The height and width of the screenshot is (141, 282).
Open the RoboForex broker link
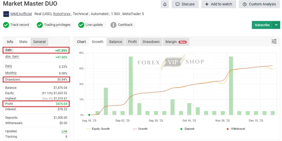62,14
